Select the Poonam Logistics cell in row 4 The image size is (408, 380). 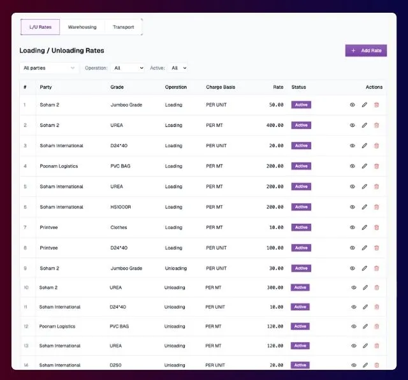(x=59, y=166)
